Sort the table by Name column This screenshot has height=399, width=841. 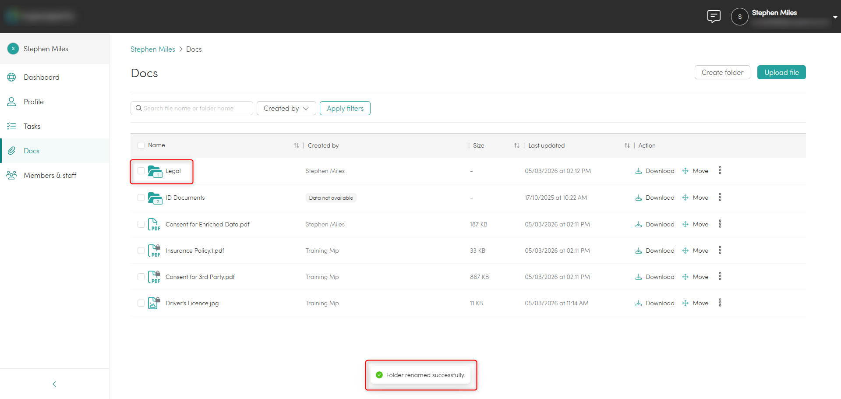click(297, 145)
